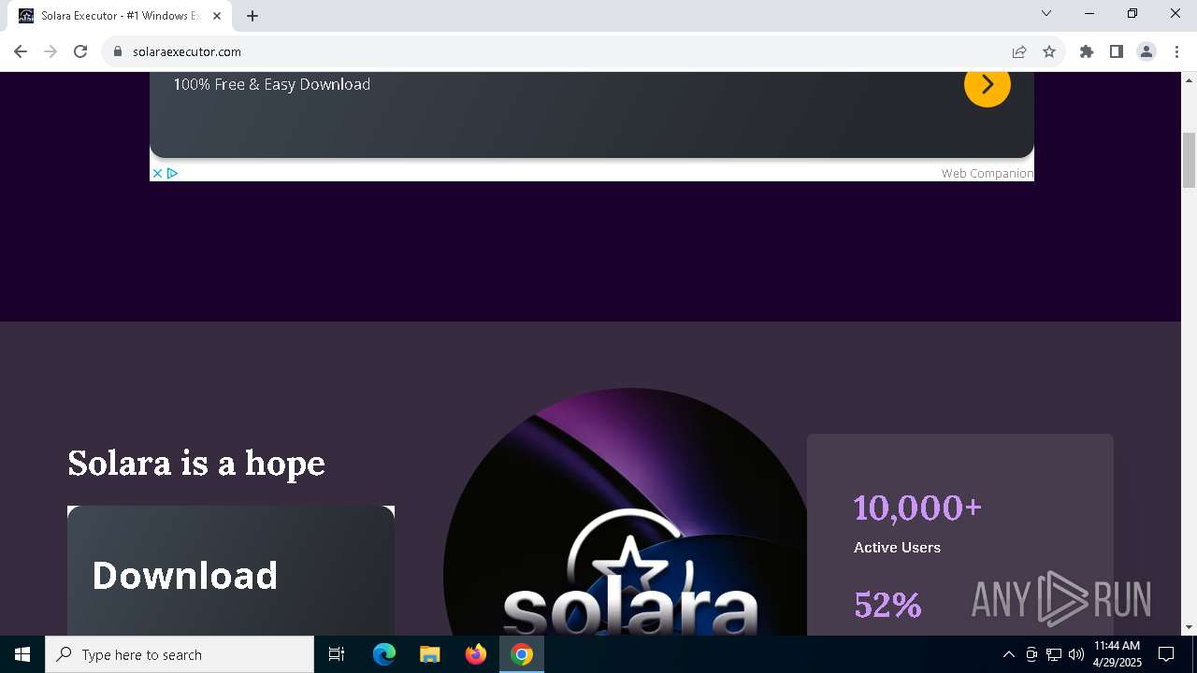The height and width of the screenshot is (673, 1197).
Task: Open the Chrome profile avatar
Action: tap(1147, 51)
